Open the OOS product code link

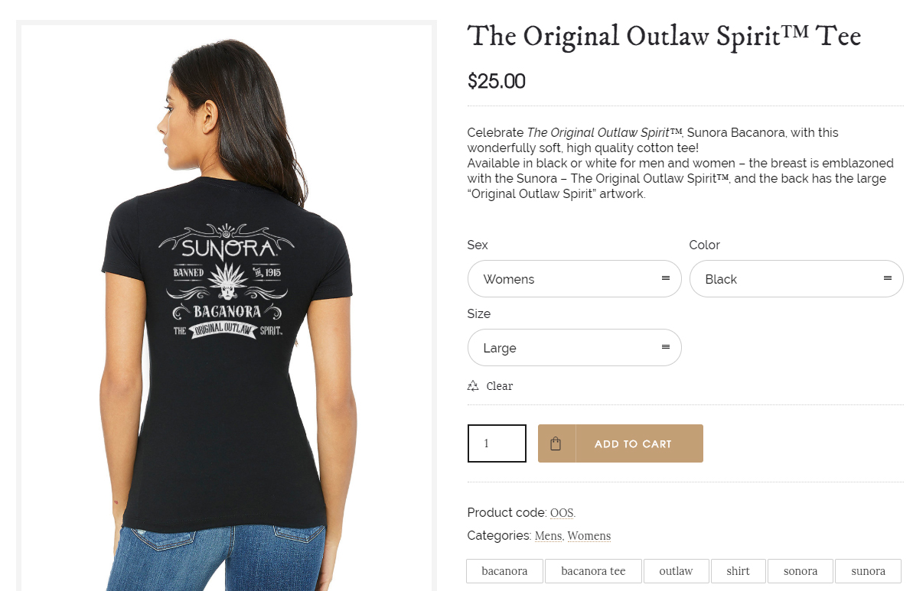[562, 513]
